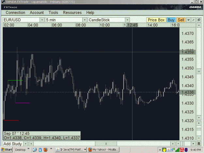Screen dimensions: 204x153
Task: Click the horizontal zoom in plus button
Action: point(193,144)
